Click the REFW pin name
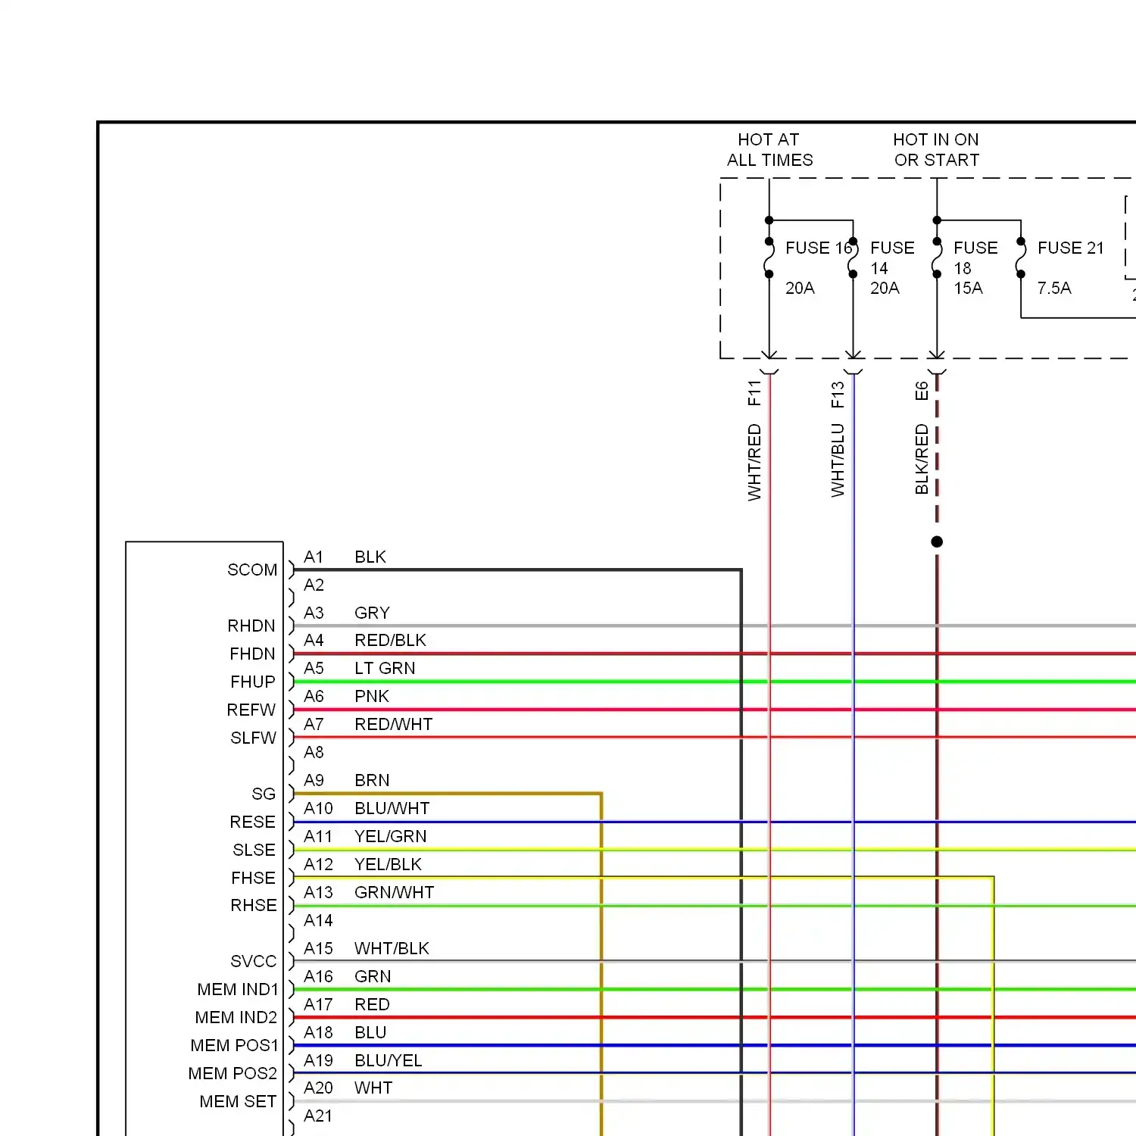This screenshot has width=1136, height=1136. point(251,710)
